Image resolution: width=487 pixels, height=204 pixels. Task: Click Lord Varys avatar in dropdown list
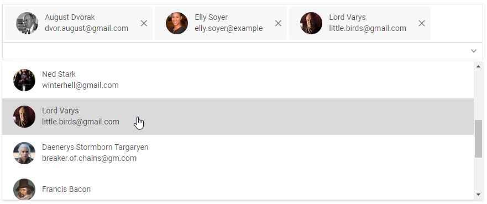tap(24, 117)
